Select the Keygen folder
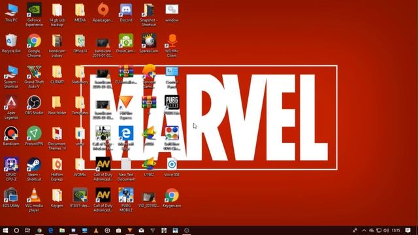The height and width of the screenshot is (235, 418). pyautogui.click(x=57, y=198)
